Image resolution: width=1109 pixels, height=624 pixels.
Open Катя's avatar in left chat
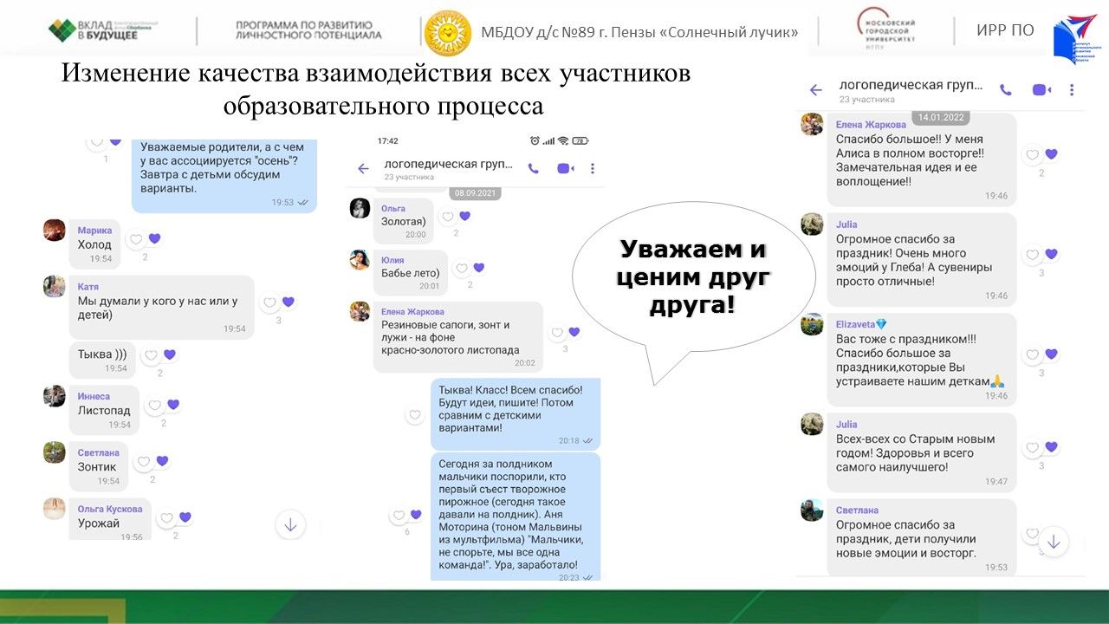pos(55,286)
